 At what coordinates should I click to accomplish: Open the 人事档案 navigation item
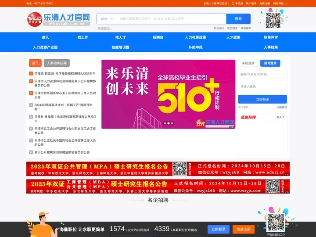tap(271, 47)
